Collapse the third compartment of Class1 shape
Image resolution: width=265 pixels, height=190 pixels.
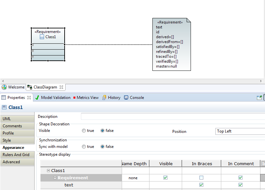(33, 57)
